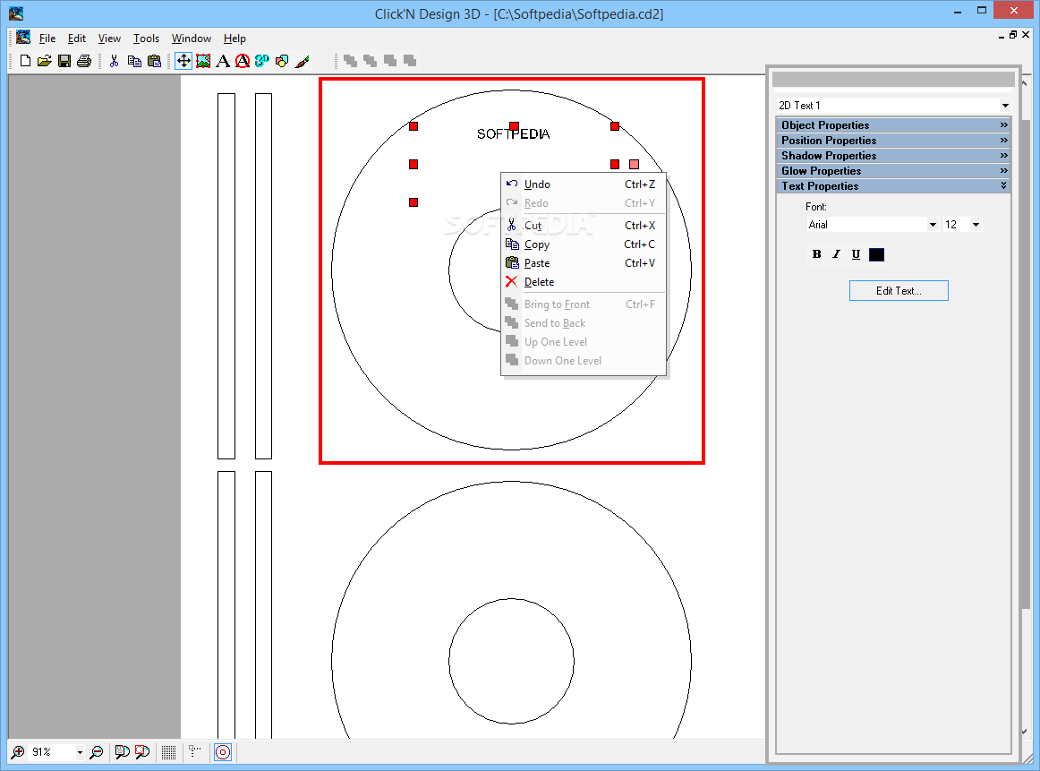The image size is (1040, 771).
Task: Restore the inner document window
Action: [1013, 35]
